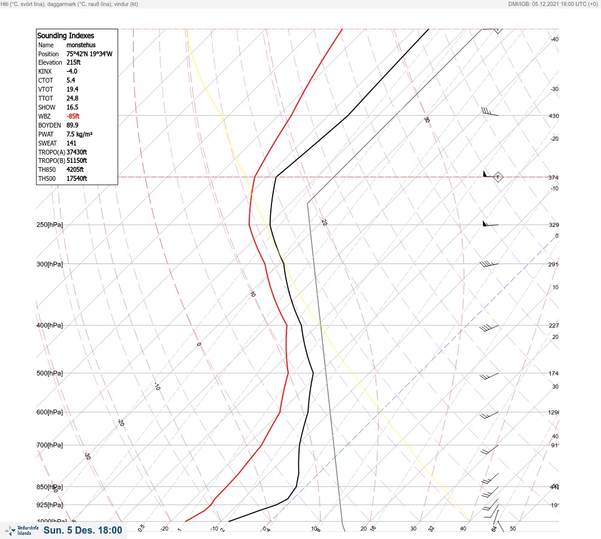This screenshot has width=601, height=539.
Task: Click the 700[hPa] pressure label
Action: pyautogui.click(x=50, y=445)
